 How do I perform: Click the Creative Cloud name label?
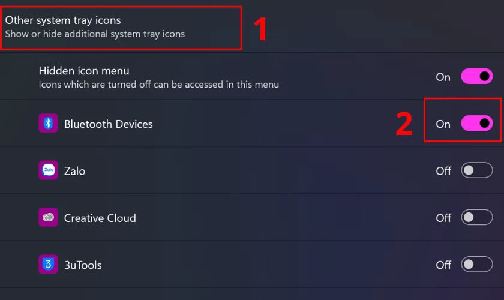pyautogui.click(x=100, y=218)
